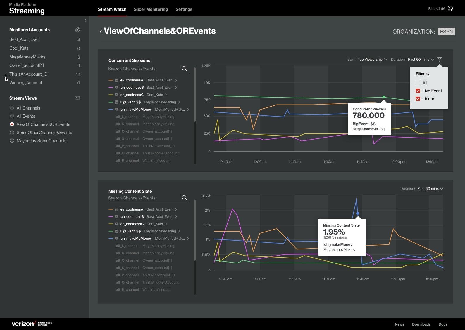The width and height of the screenshot is (465, 330).
Task: Open Duration dropdown in Missing Content Slate
Action: [430, 189]
